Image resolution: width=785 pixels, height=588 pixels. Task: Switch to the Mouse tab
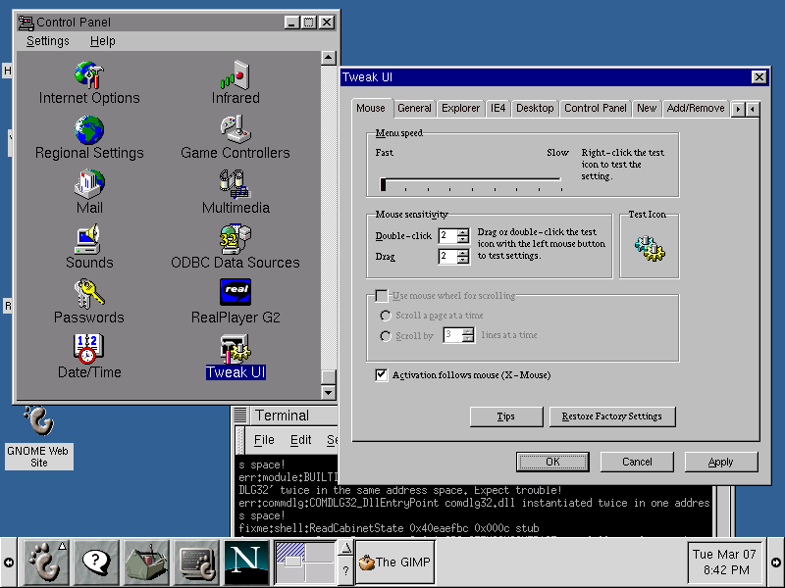371,108
